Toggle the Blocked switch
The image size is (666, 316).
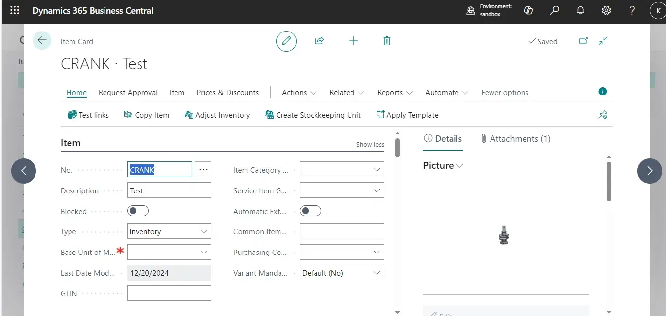click(x=138, y=211)
